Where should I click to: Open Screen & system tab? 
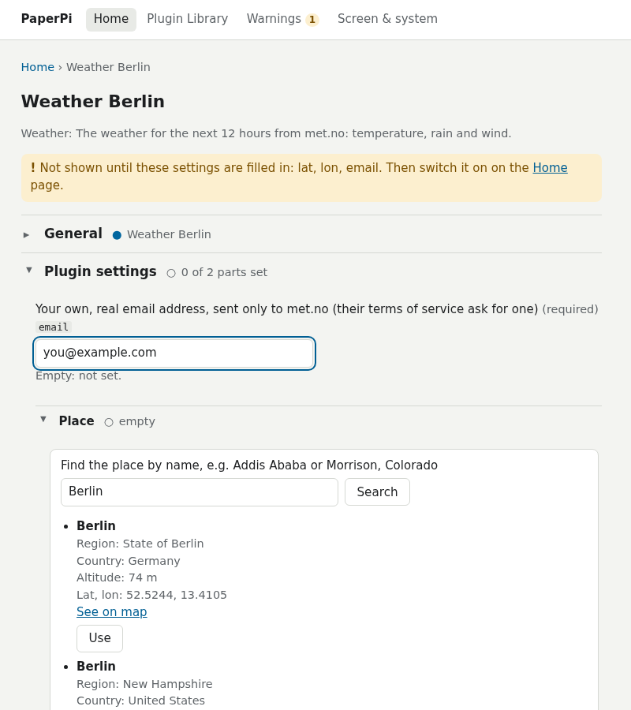tap(387, 19)
